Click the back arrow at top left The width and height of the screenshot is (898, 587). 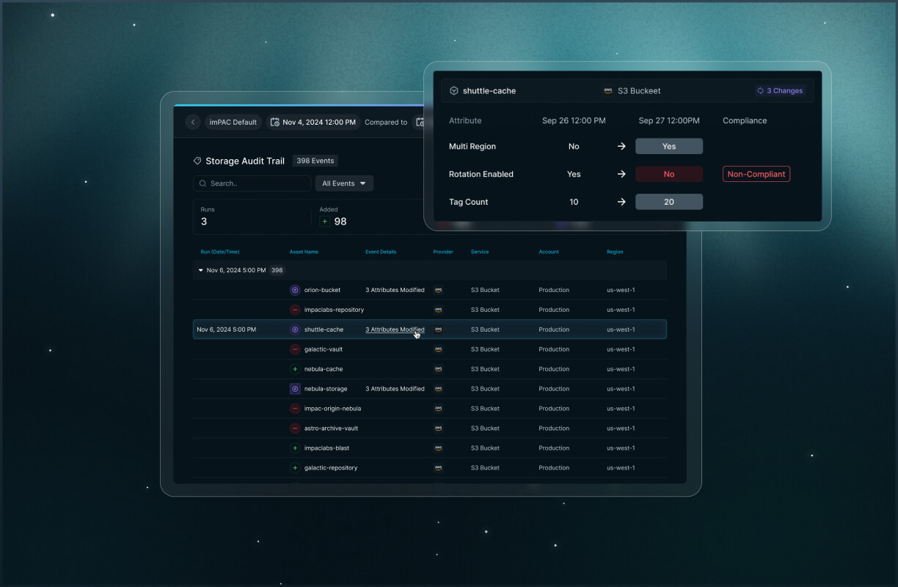click(x=193, y=122)
